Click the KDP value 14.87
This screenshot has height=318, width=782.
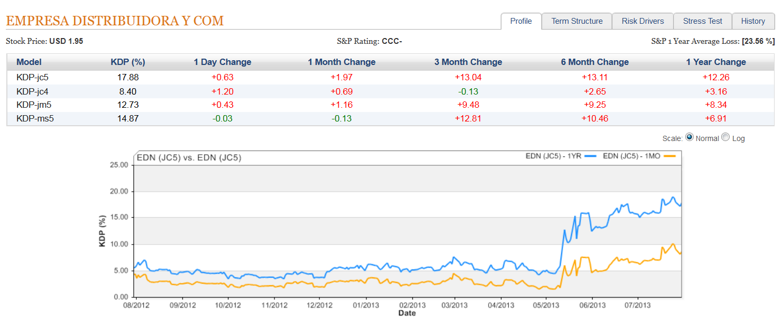128,118
